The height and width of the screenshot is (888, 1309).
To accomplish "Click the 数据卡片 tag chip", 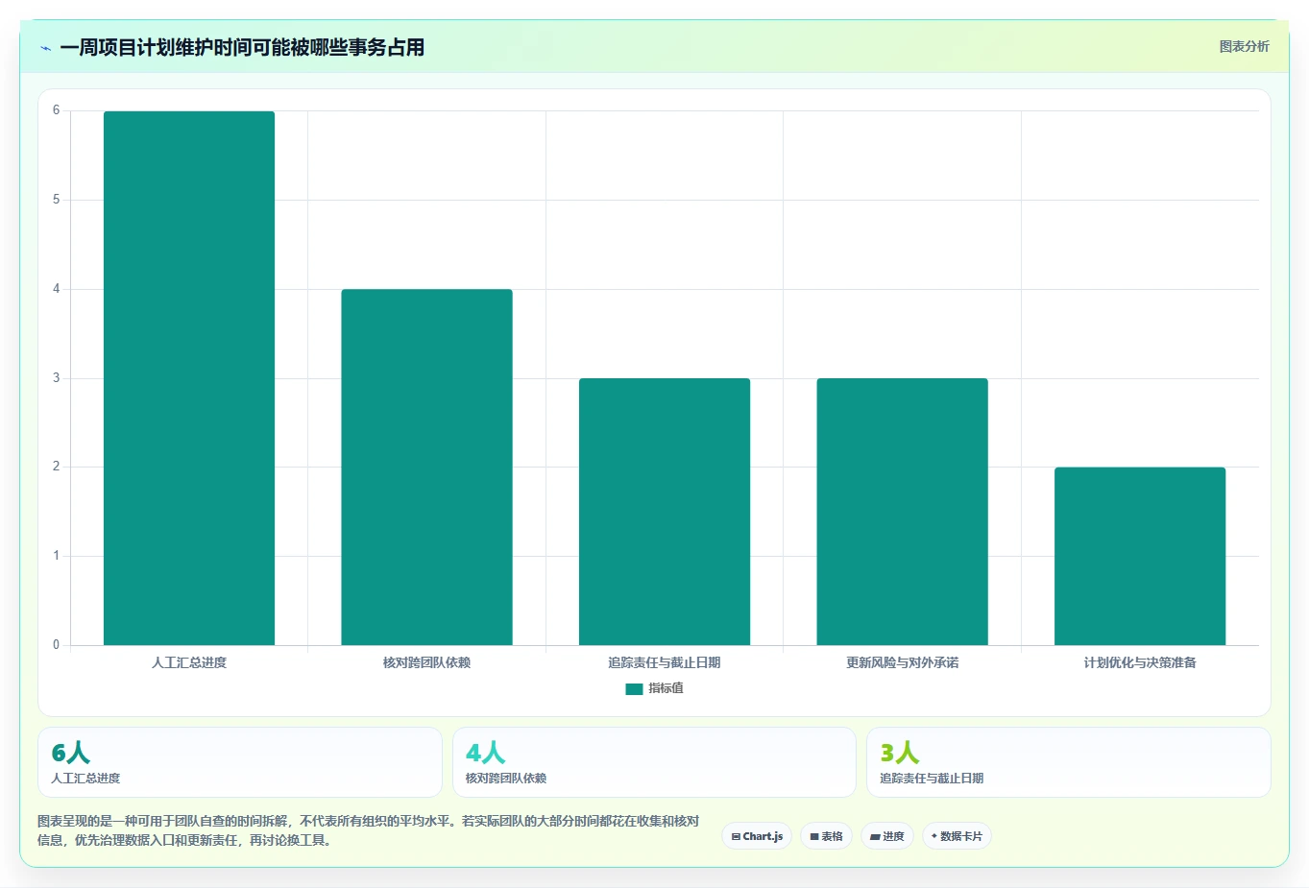I will (957, 836).
